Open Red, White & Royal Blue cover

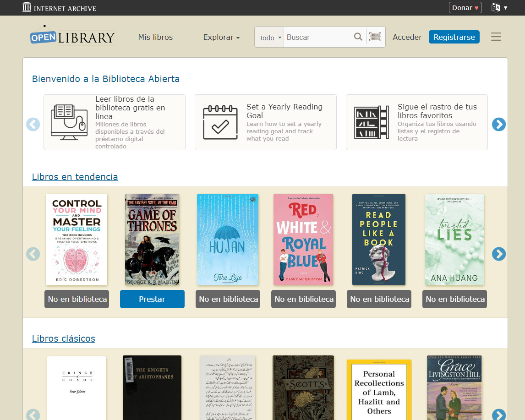(x=303, y=240)
